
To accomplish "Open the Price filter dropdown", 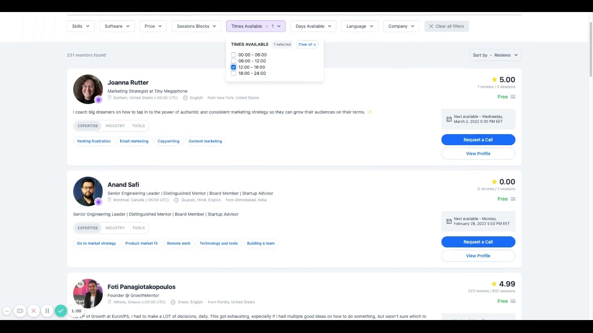I will 153,26.
